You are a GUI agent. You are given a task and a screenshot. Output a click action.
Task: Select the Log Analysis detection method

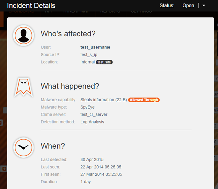(x=92, y=122)
